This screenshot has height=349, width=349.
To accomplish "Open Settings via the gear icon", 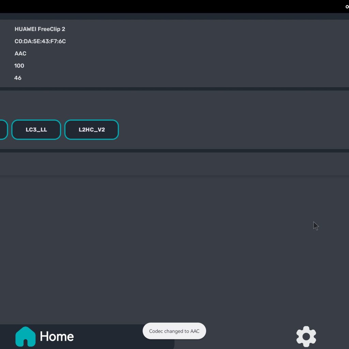I will click(306, 336).
